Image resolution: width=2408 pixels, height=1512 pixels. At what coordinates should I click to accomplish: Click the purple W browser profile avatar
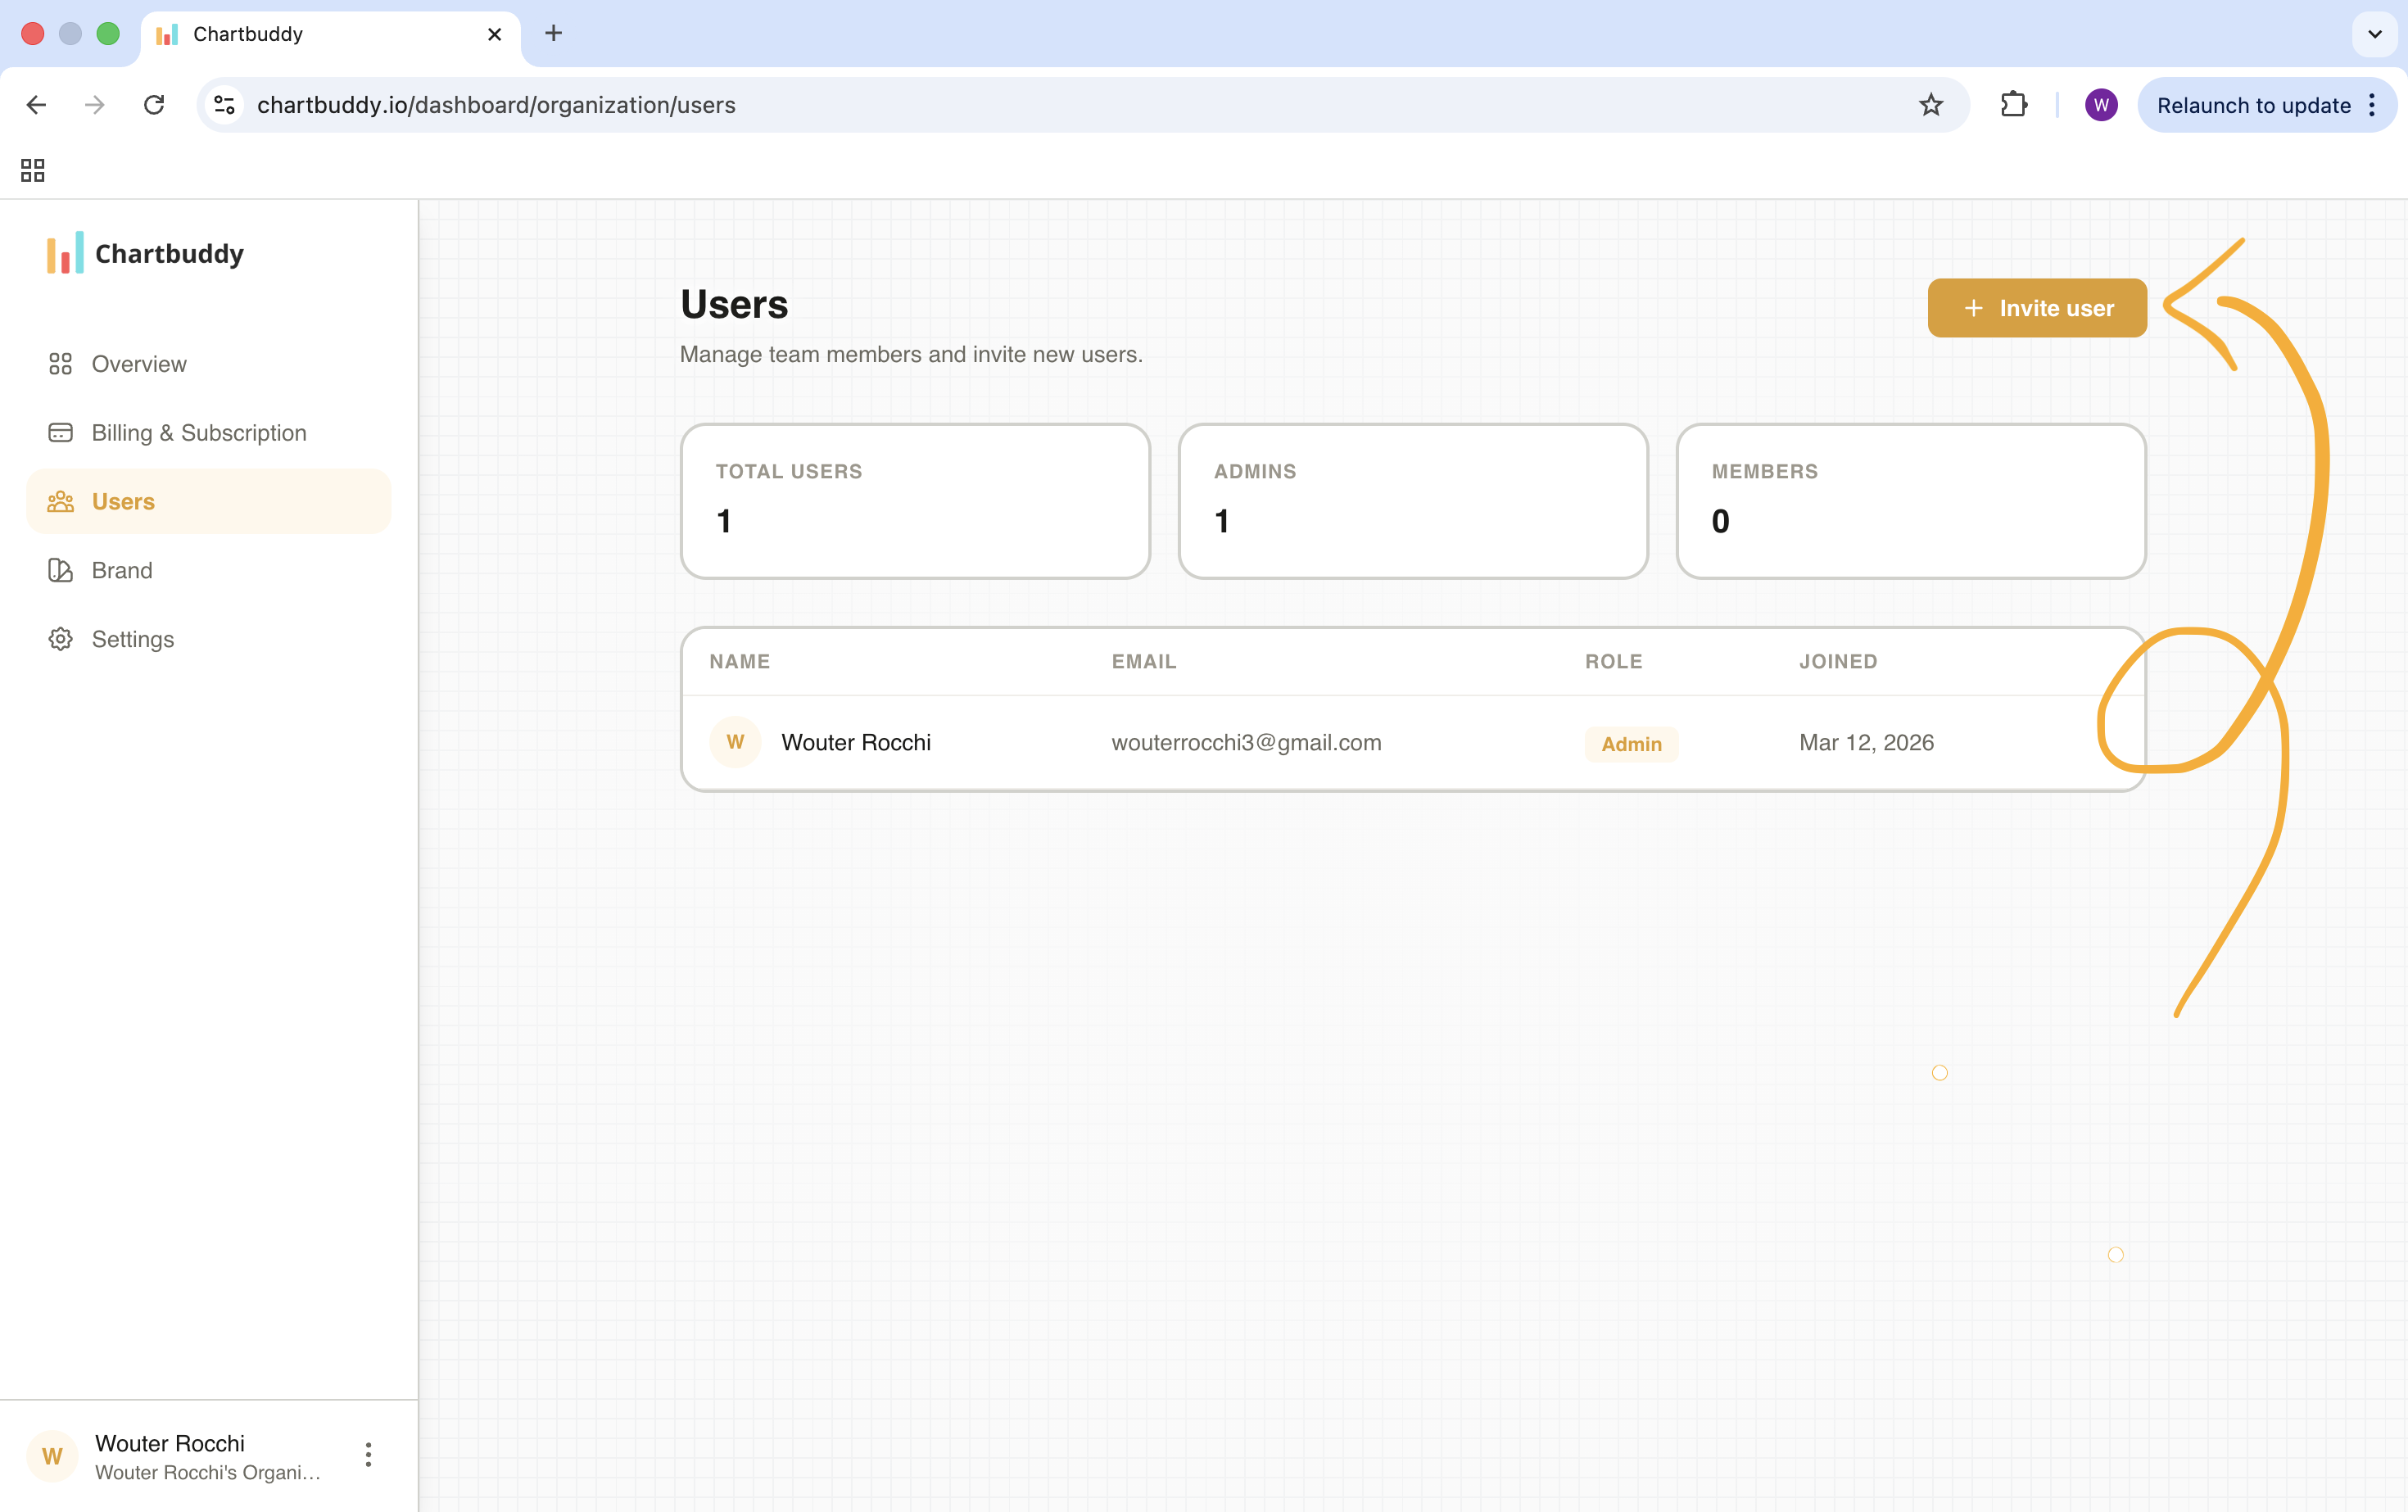pyautogui.click(x=2101, y=104)
